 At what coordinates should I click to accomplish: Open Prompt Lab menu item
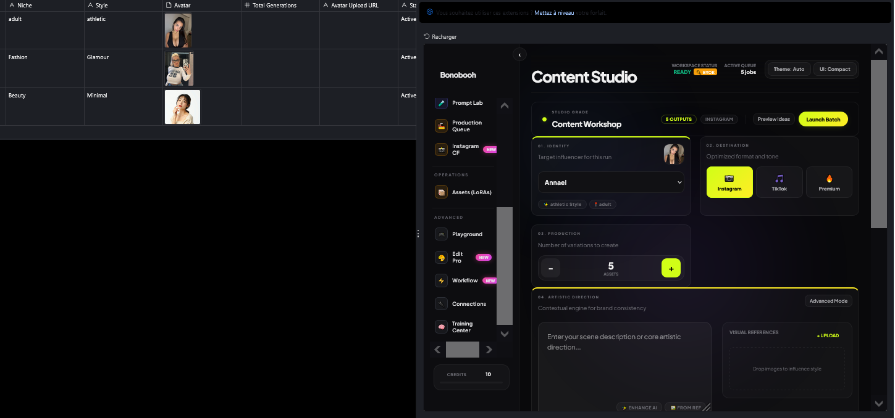point(467,103)
